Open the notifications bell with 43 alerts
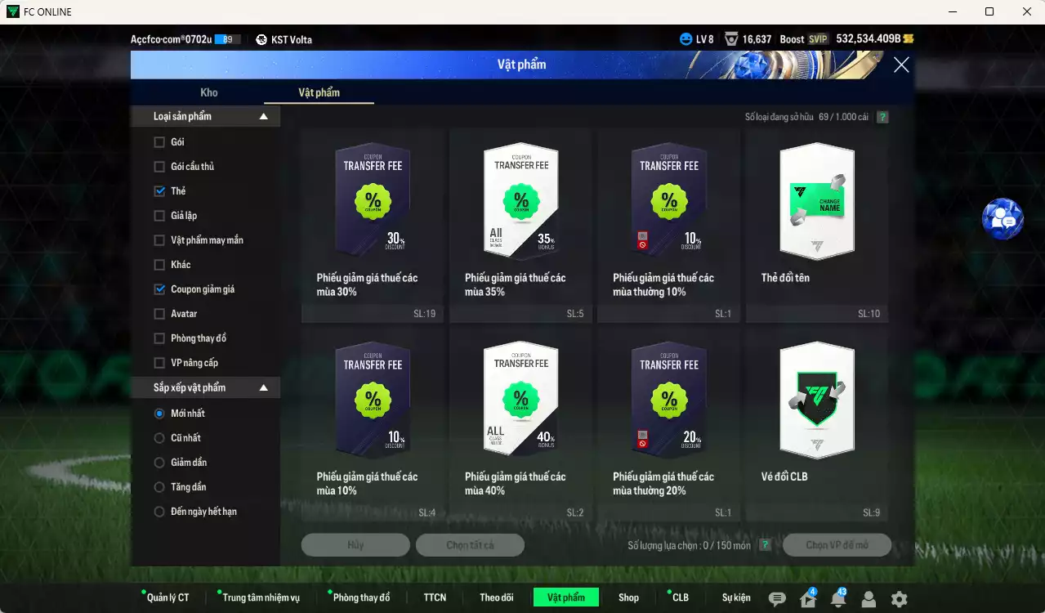Image resolution: width=1045 pixels, height=613 pixels. 839,599
